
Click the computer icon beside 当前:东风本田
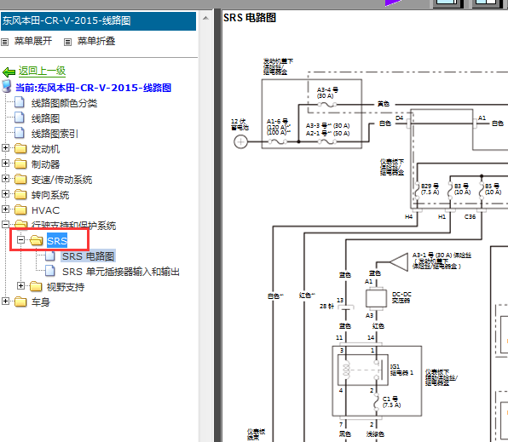pyautogui.click(x=7, y=87)
